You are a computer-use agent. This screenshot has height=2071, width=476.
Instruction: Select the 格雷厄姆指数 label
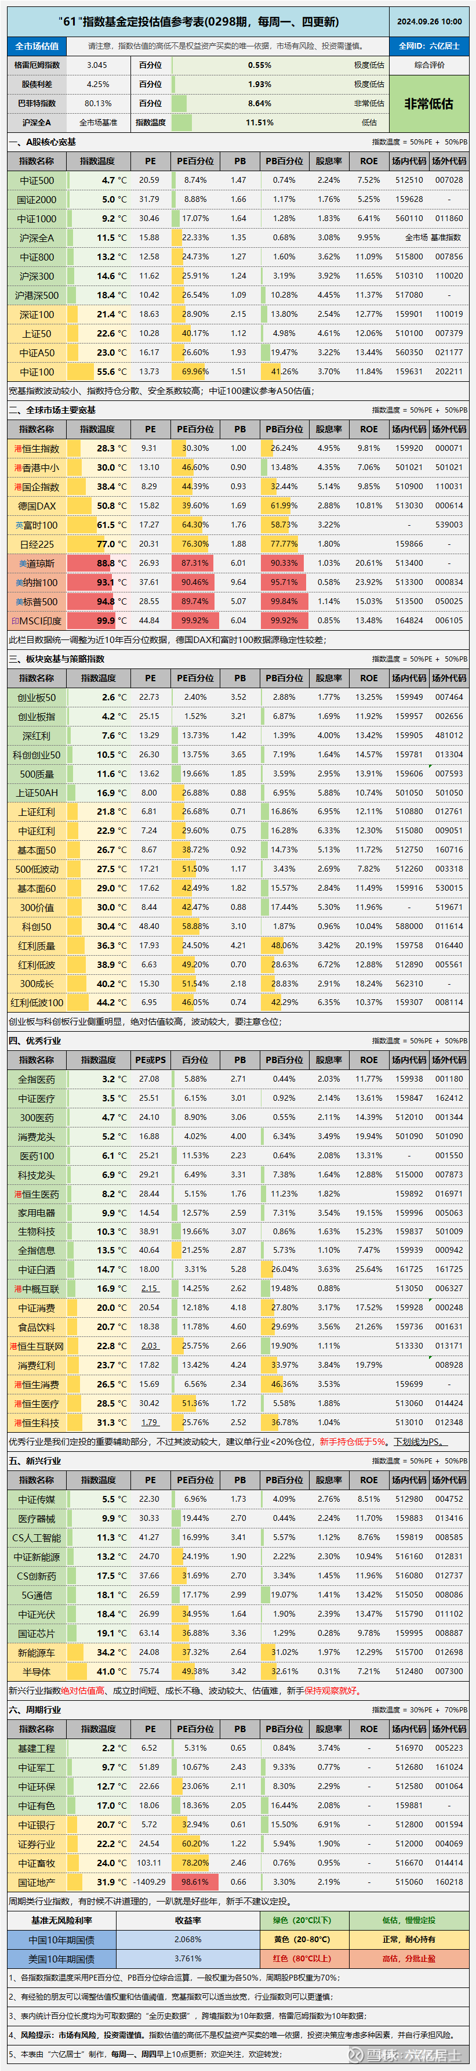(37, 65)
